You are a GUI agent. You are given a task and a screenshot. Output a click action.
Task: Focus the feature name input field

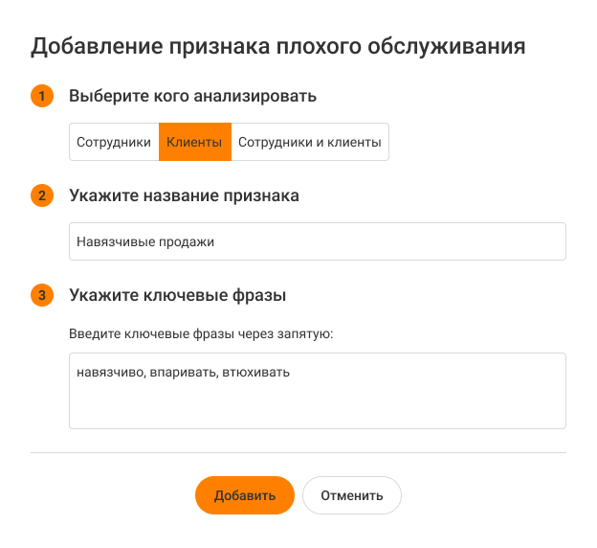(x=383, y=241)
